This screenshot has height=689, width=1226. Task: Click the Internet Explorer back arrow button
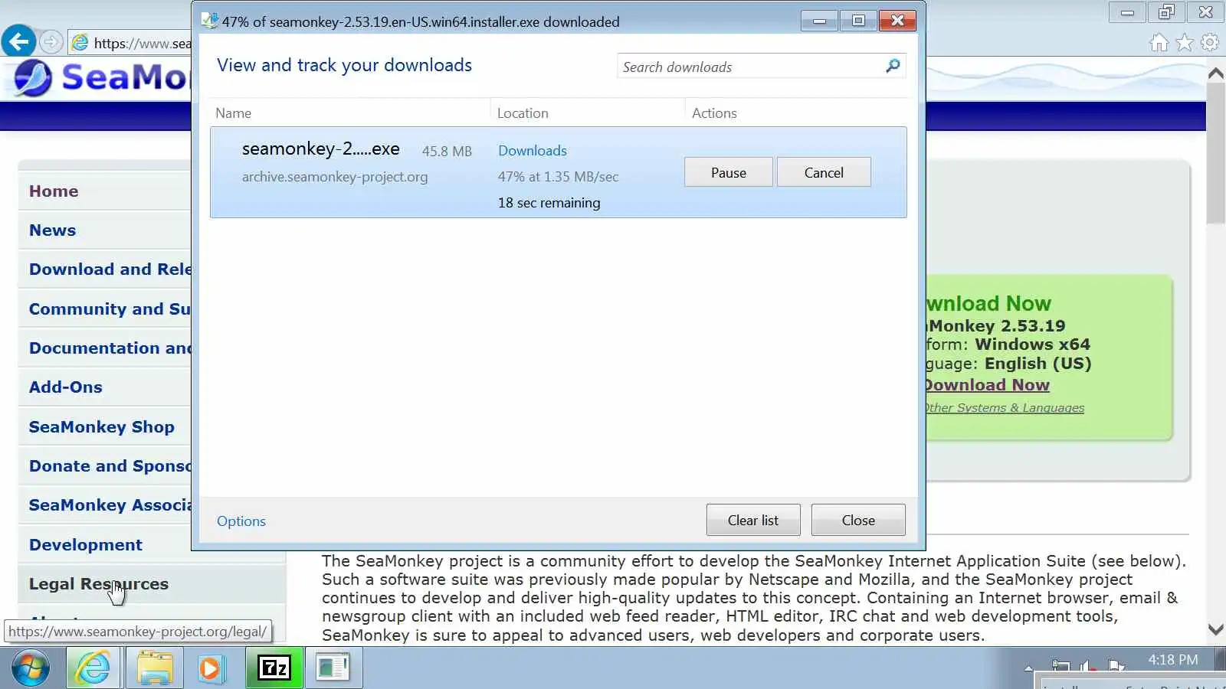click(18, 41)
